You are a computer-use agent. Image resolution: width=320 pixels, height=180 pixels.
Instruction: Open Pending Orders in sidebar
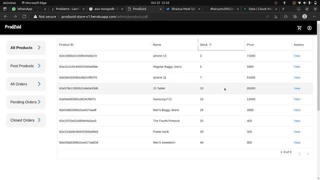(26, 102)
